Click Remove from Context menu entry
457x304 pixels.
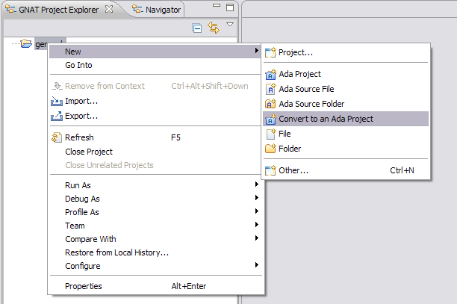point(155,86)
